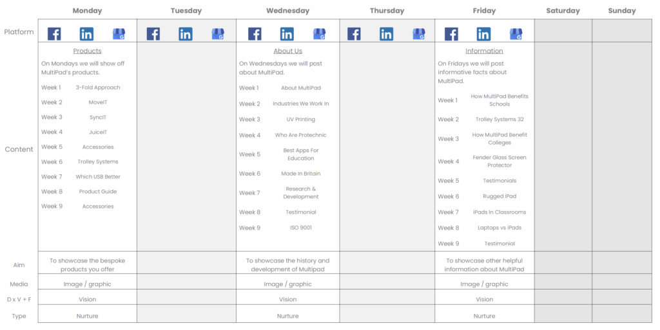Screen dimensions: 660x330
Task: Select Thursday's Facebook icon
Action: (354, 34)
